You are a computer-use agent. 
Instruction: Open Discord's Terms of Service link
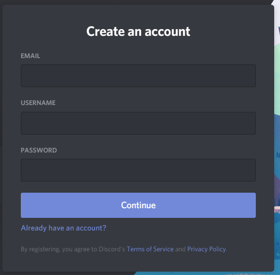(x=150, y=249)
